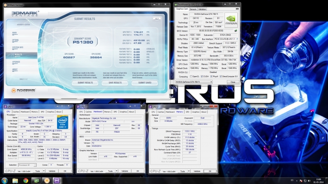Image resolution: width=328 pixels, height=184 pixels.
Task: Open Main in 3DMark Vantage sidebar
Action: click(x=14, y=33)
